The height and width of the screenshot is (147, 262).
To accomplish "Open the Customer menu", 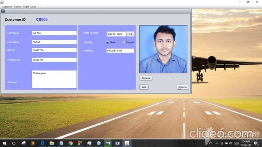I will click(7, 7).
